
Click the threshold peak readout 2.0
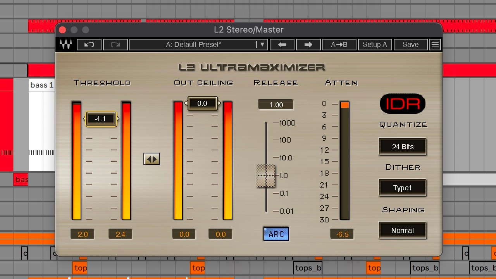pyautogui.click(x=83, y=234)
